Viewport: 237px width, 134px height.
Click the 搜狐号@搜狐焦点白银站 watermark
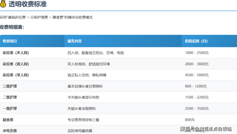tap(206, 129)
